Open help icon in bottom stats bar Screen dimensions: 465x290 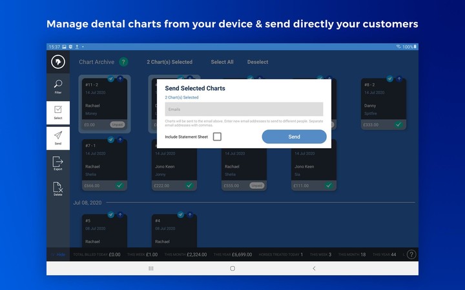point(411,255)
